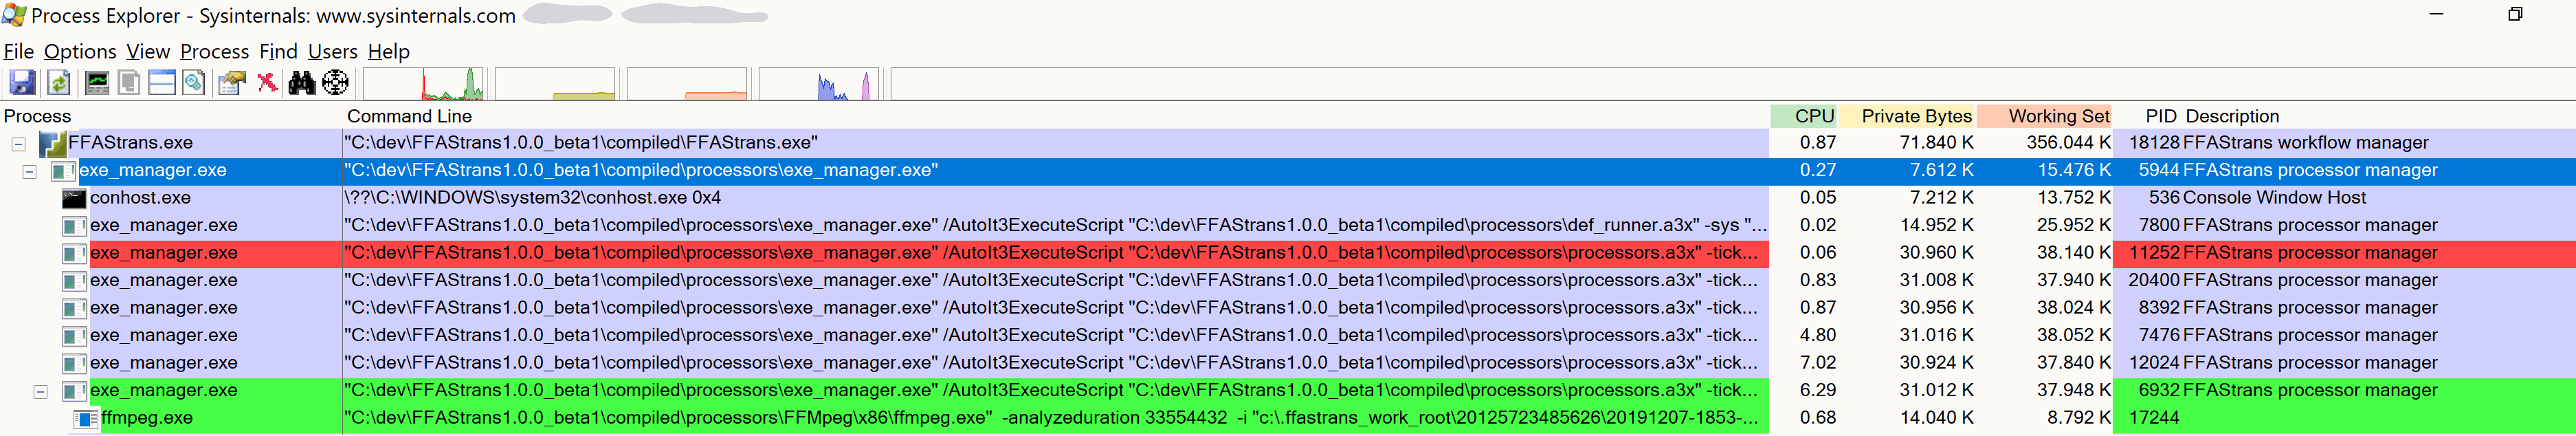Click the def_runner.a3x command line text

pyautogui.click(x=1055, y=226)
